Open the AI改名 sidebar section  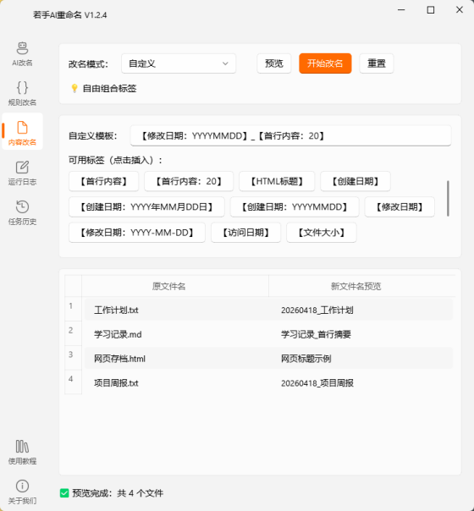coord(22,54)
